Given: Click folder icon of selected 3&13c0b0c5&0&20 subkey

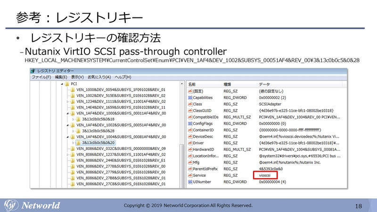Looking at the screenshot, I should 78,143.
